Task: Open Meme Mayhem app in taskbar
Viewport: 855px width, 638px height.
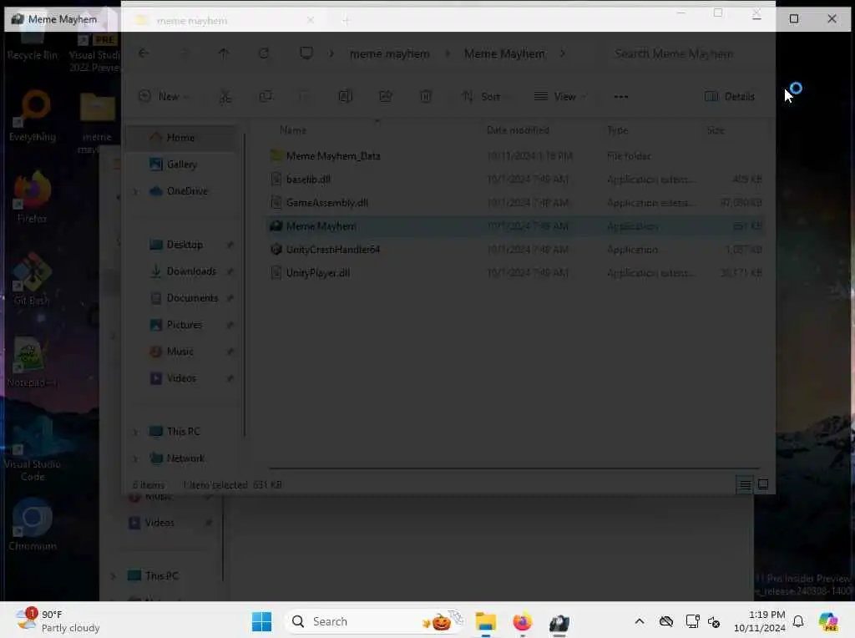Action: click(559, 621)
